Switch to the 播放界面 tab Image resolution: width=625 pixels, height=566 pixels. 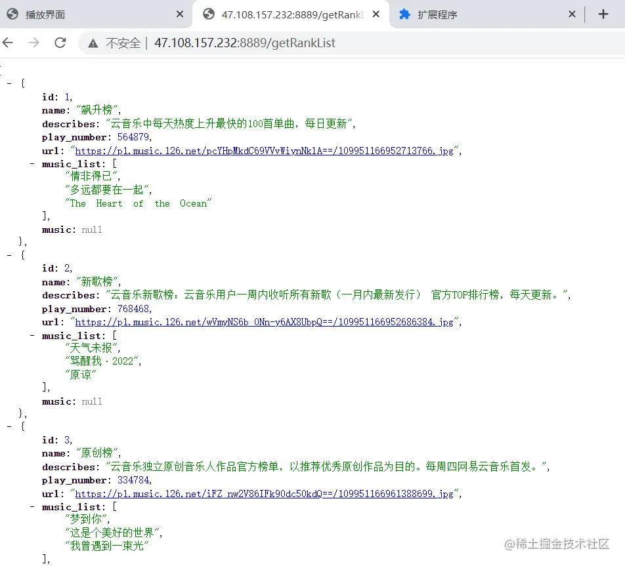click(96, 14)
